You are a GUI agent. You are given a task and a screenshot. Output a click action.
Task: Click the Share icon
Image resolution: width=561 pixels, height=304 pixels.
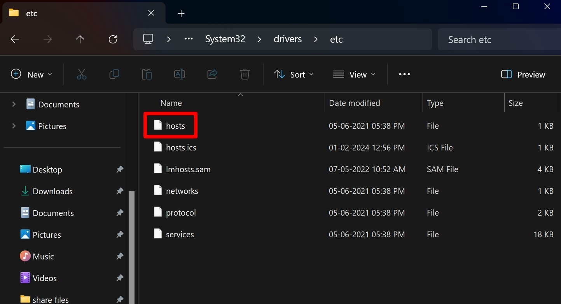point(212,74)
